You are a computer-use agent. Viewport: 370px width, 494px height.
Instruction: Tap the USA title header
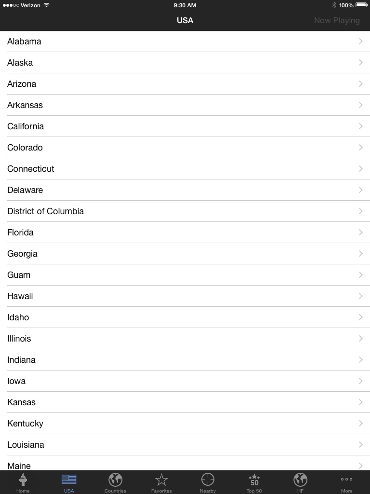[x=185, y=20]
